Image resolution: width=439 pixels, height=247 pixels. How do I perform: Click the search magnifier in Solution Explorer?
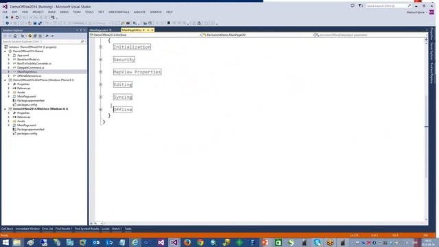(x=82, y=41)
